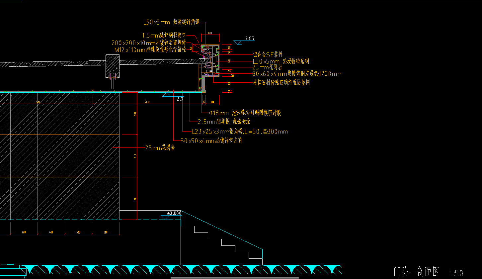This screenshot has width=482, height=279.
Task: Select the 吊挂石材背贴玻璃纤维防坠网 label
Action: [281, 82]
